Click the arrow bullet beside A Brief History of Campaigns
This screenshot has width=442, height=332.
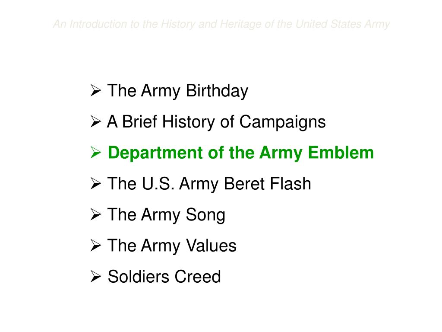click(96, 121)
